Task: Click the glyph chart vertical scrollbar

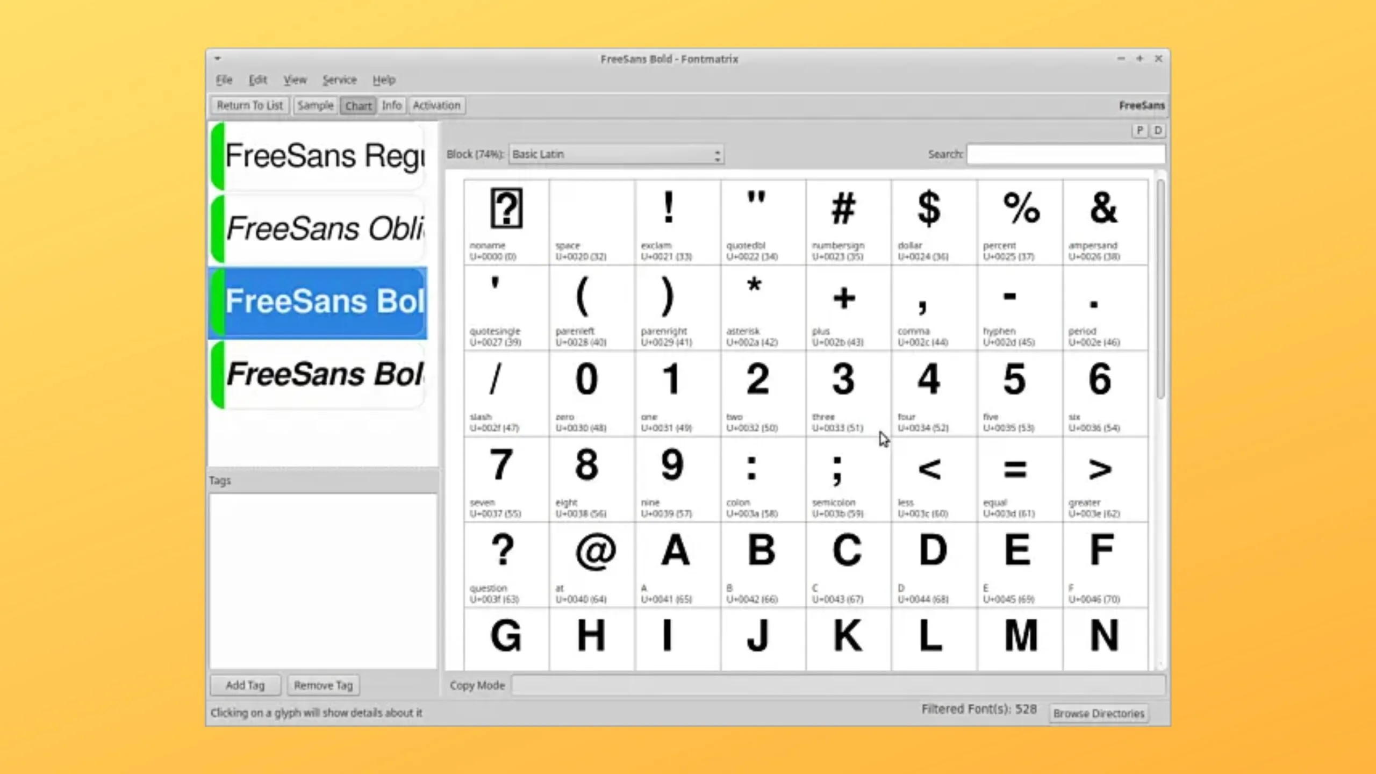Action: pos(1160,290)
